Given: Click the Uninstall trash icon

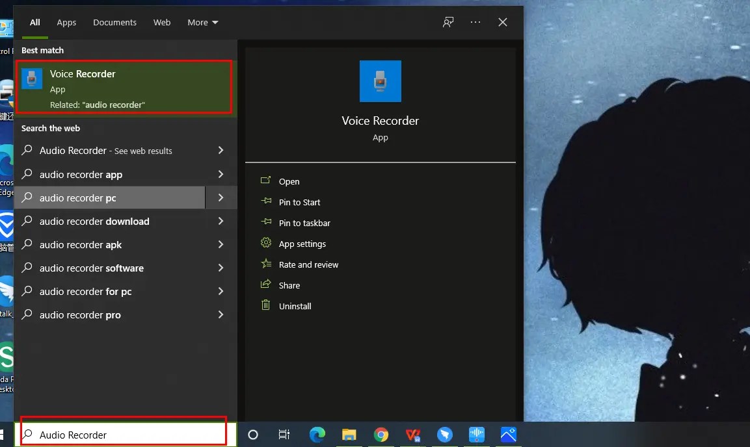Looking at the screenshot, I should click(x=265, y=305).
